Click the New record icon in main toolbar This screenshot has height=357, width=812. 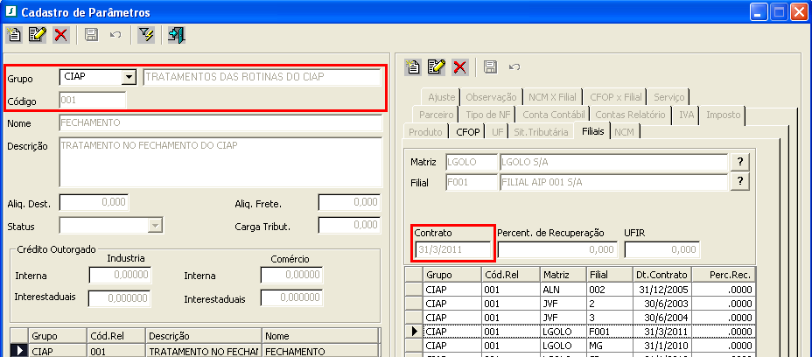[13, 35]
